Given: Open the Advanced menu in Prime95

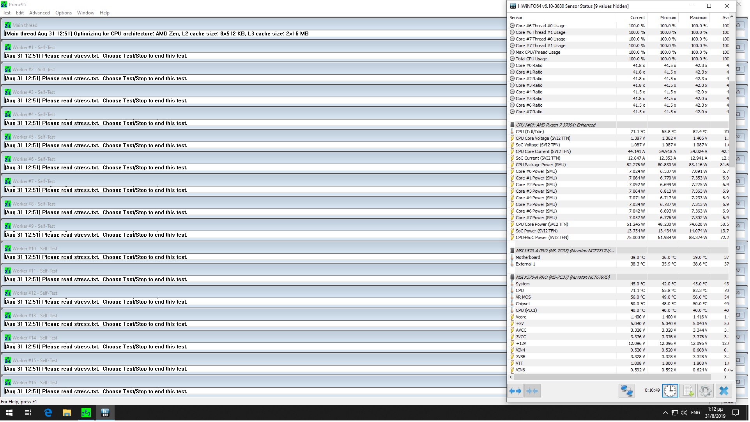Looking at the screenshot, I should click(40, 13).
